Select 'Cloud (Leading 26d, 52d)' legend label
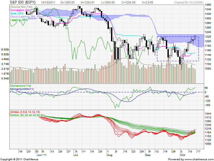The height and width of the screenshot is (161, 214). (26, 17)
